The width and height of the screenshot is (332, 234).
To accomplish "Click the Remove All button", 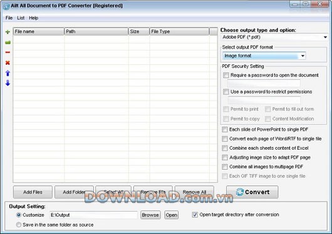I will point(194,192).
